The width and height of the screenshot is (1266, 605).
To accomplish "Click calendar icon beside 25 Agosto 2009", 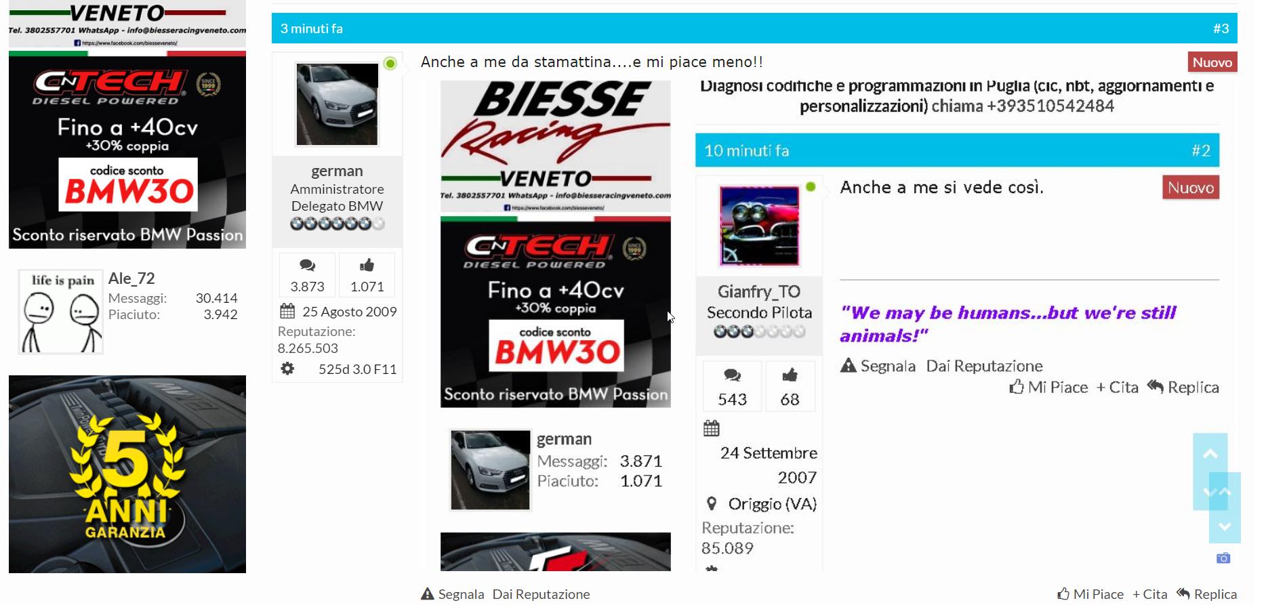I will [x=287, y=311].
